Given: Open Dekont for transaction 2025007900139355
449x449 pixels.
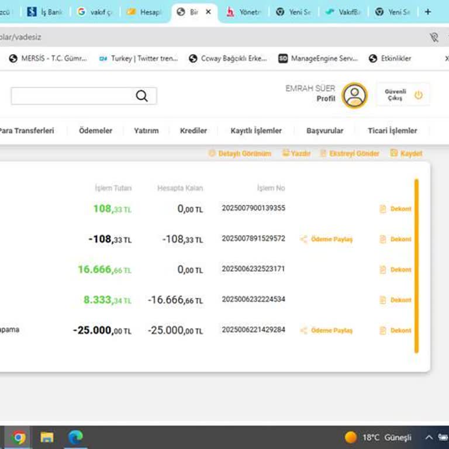Looking at the screenshot, I should click(x=396, y=209).
